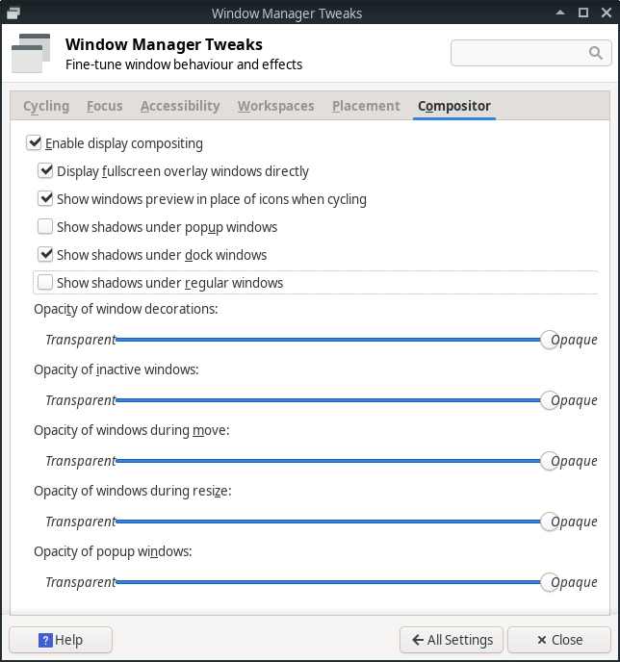Viewport: 620px width, 662px height.
Task: Enable shadows under regular windows
Action: (45, 283)
